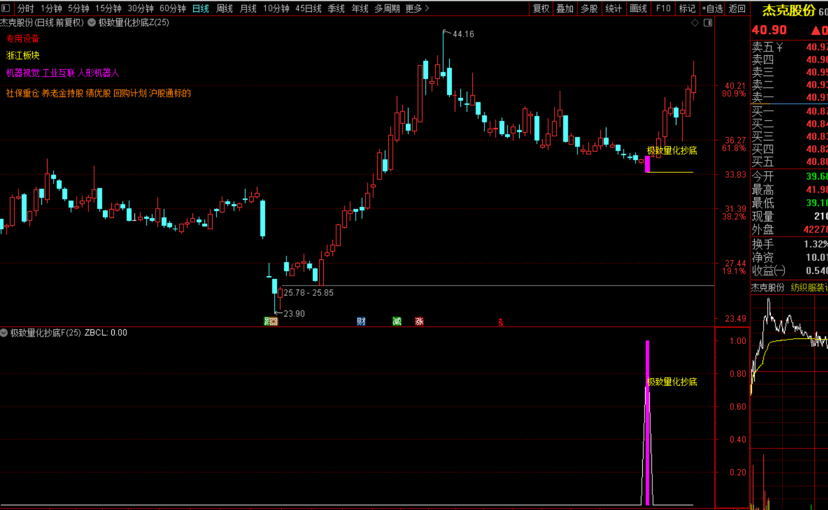The image size is (828, 510).
Task: Click the blue 财 event marker
Action: click(361, 322)
